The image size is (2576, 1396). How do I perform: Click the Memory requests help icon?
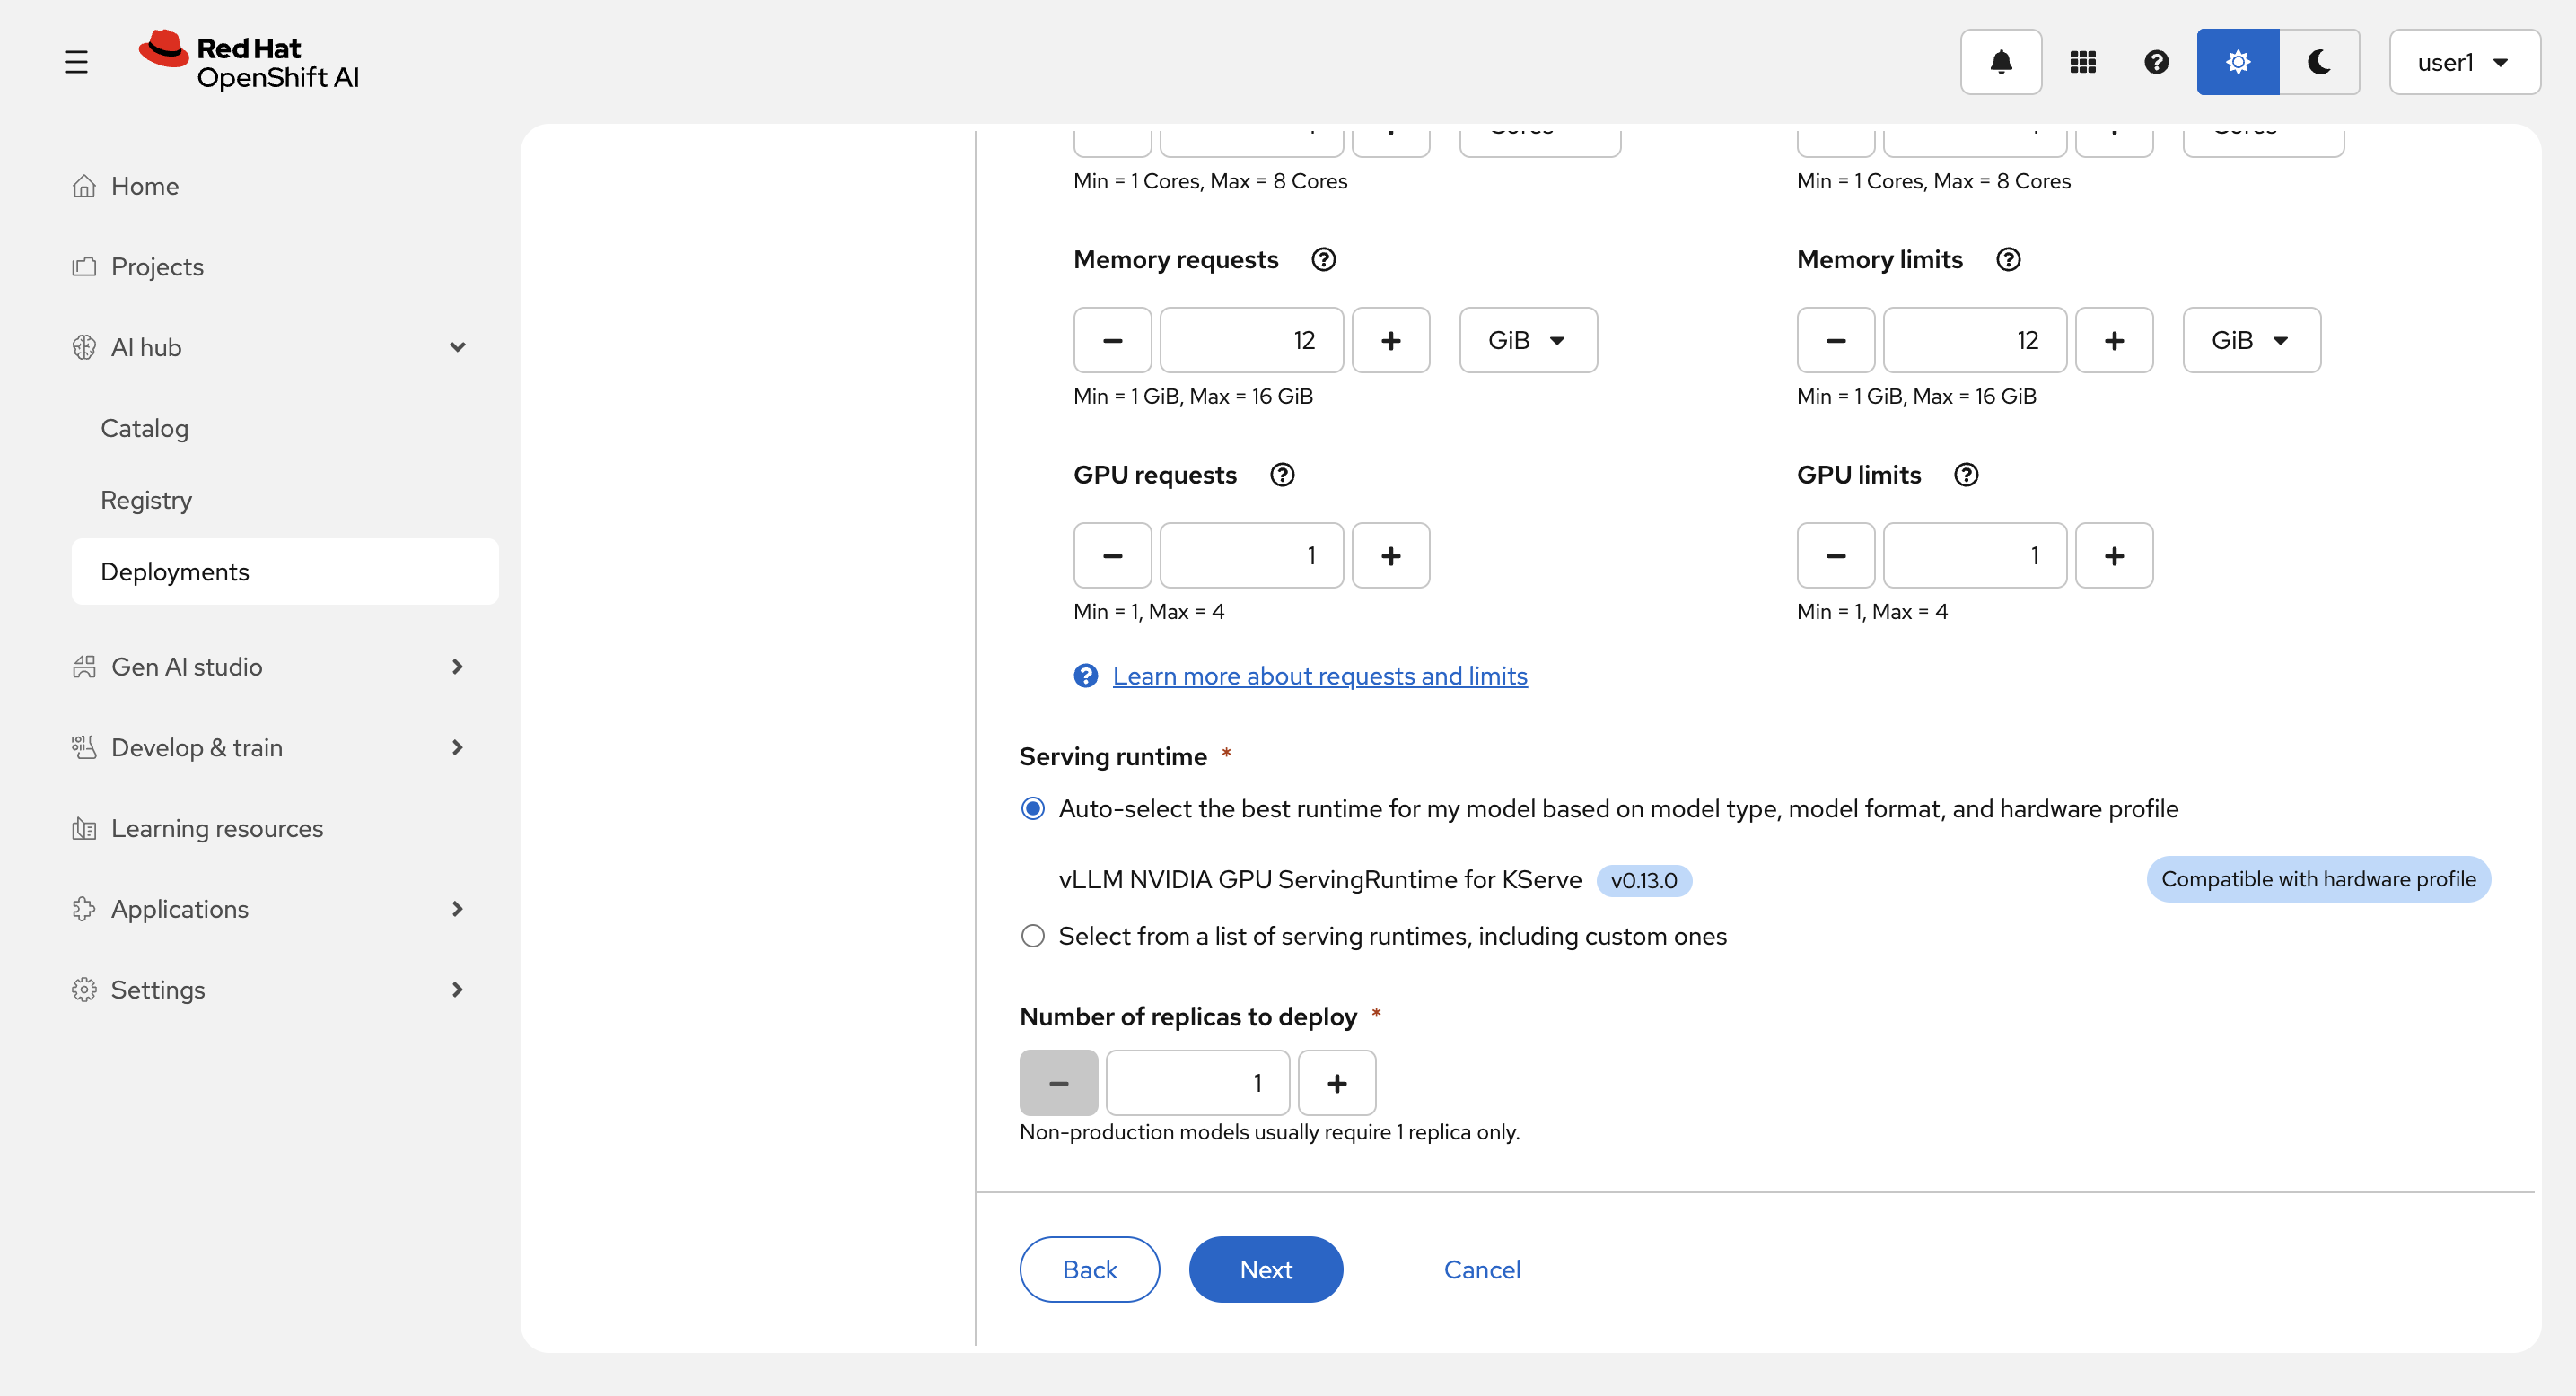coord(1323,260)
